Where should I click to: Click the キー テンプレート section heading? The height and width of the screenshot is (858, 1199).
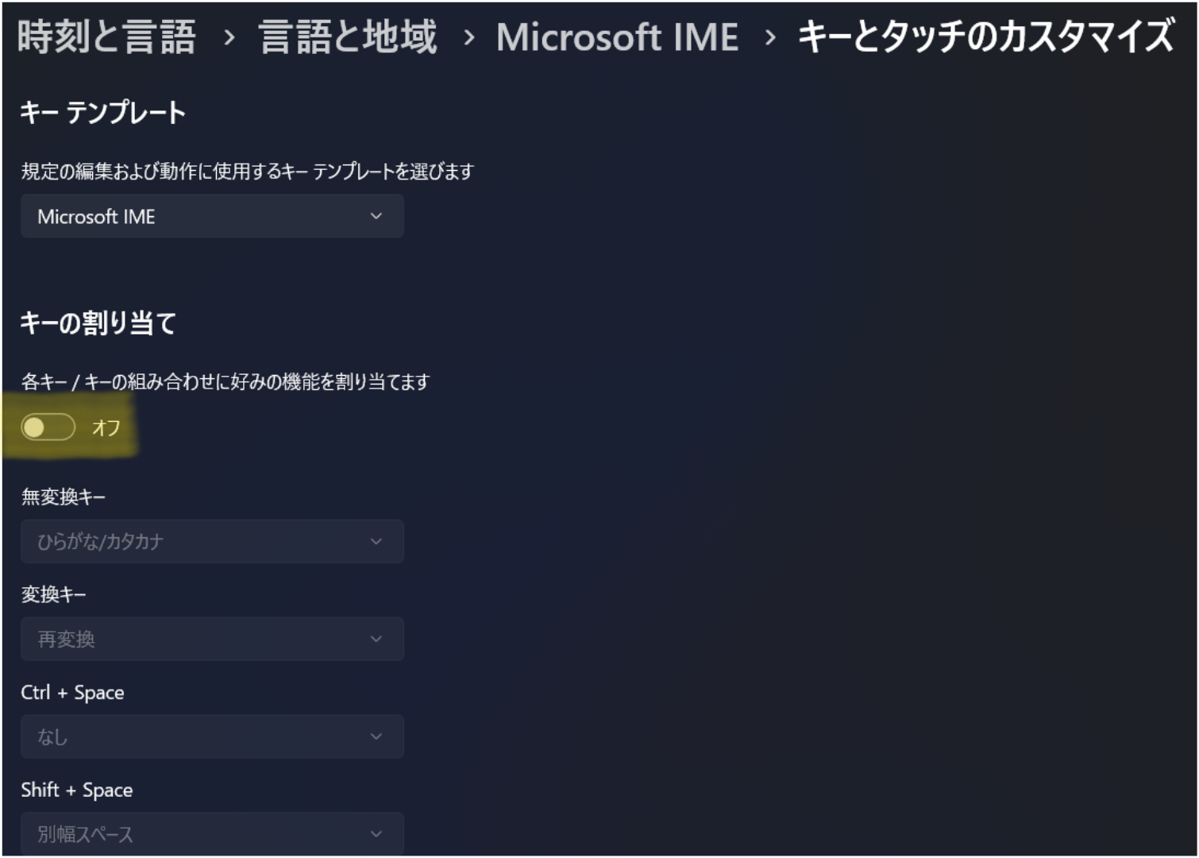[x=102, y=113]
